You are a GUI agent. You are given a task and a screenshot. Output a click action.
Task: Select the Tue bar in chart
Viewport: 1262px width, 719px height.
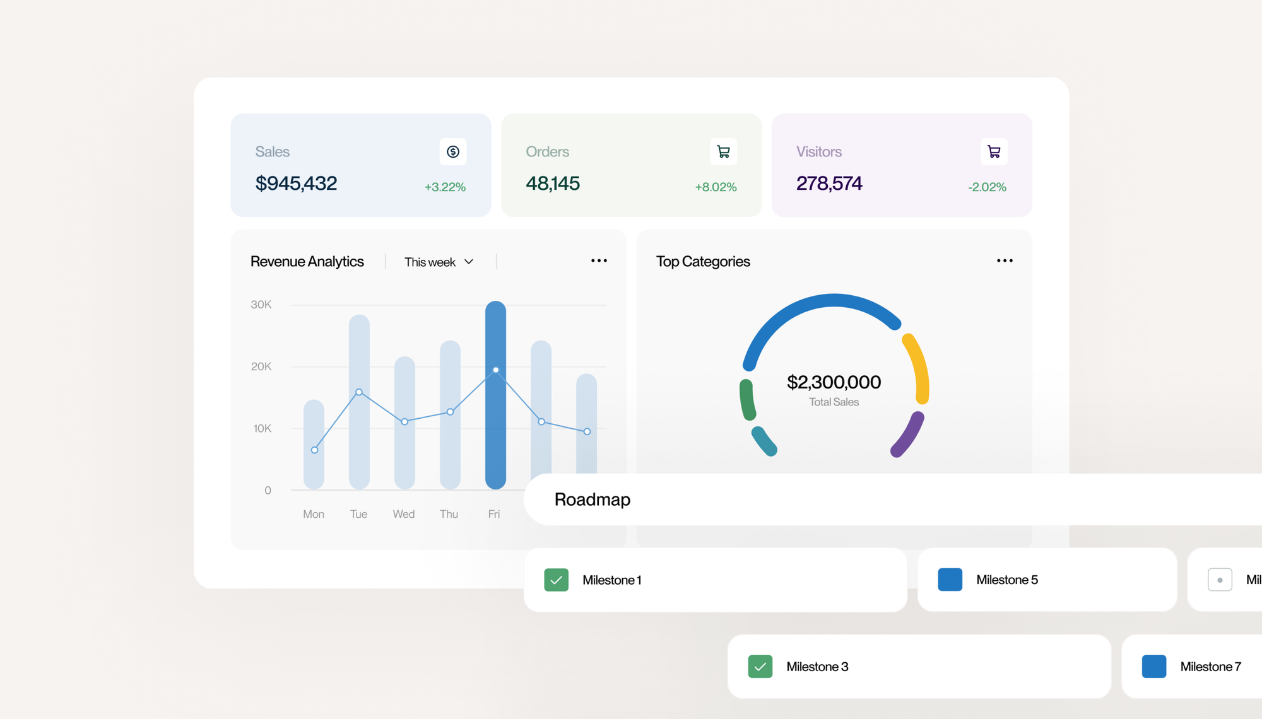click(359, 402)
